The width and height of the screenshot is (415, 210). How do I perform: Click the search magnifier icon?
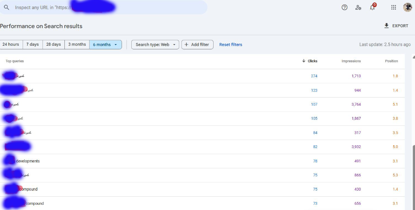(x=6, y=7)
